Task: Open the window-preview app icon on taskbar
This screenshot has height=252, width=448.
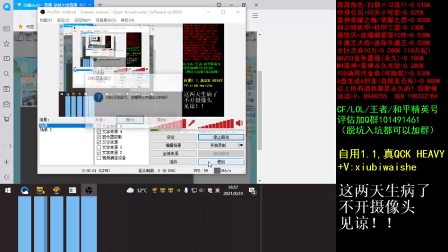Action: [72, 190]
